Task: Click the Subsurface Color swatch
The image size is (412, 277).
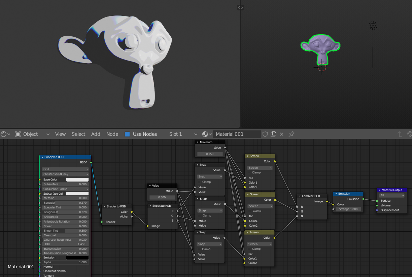Action: pos(77,194)
